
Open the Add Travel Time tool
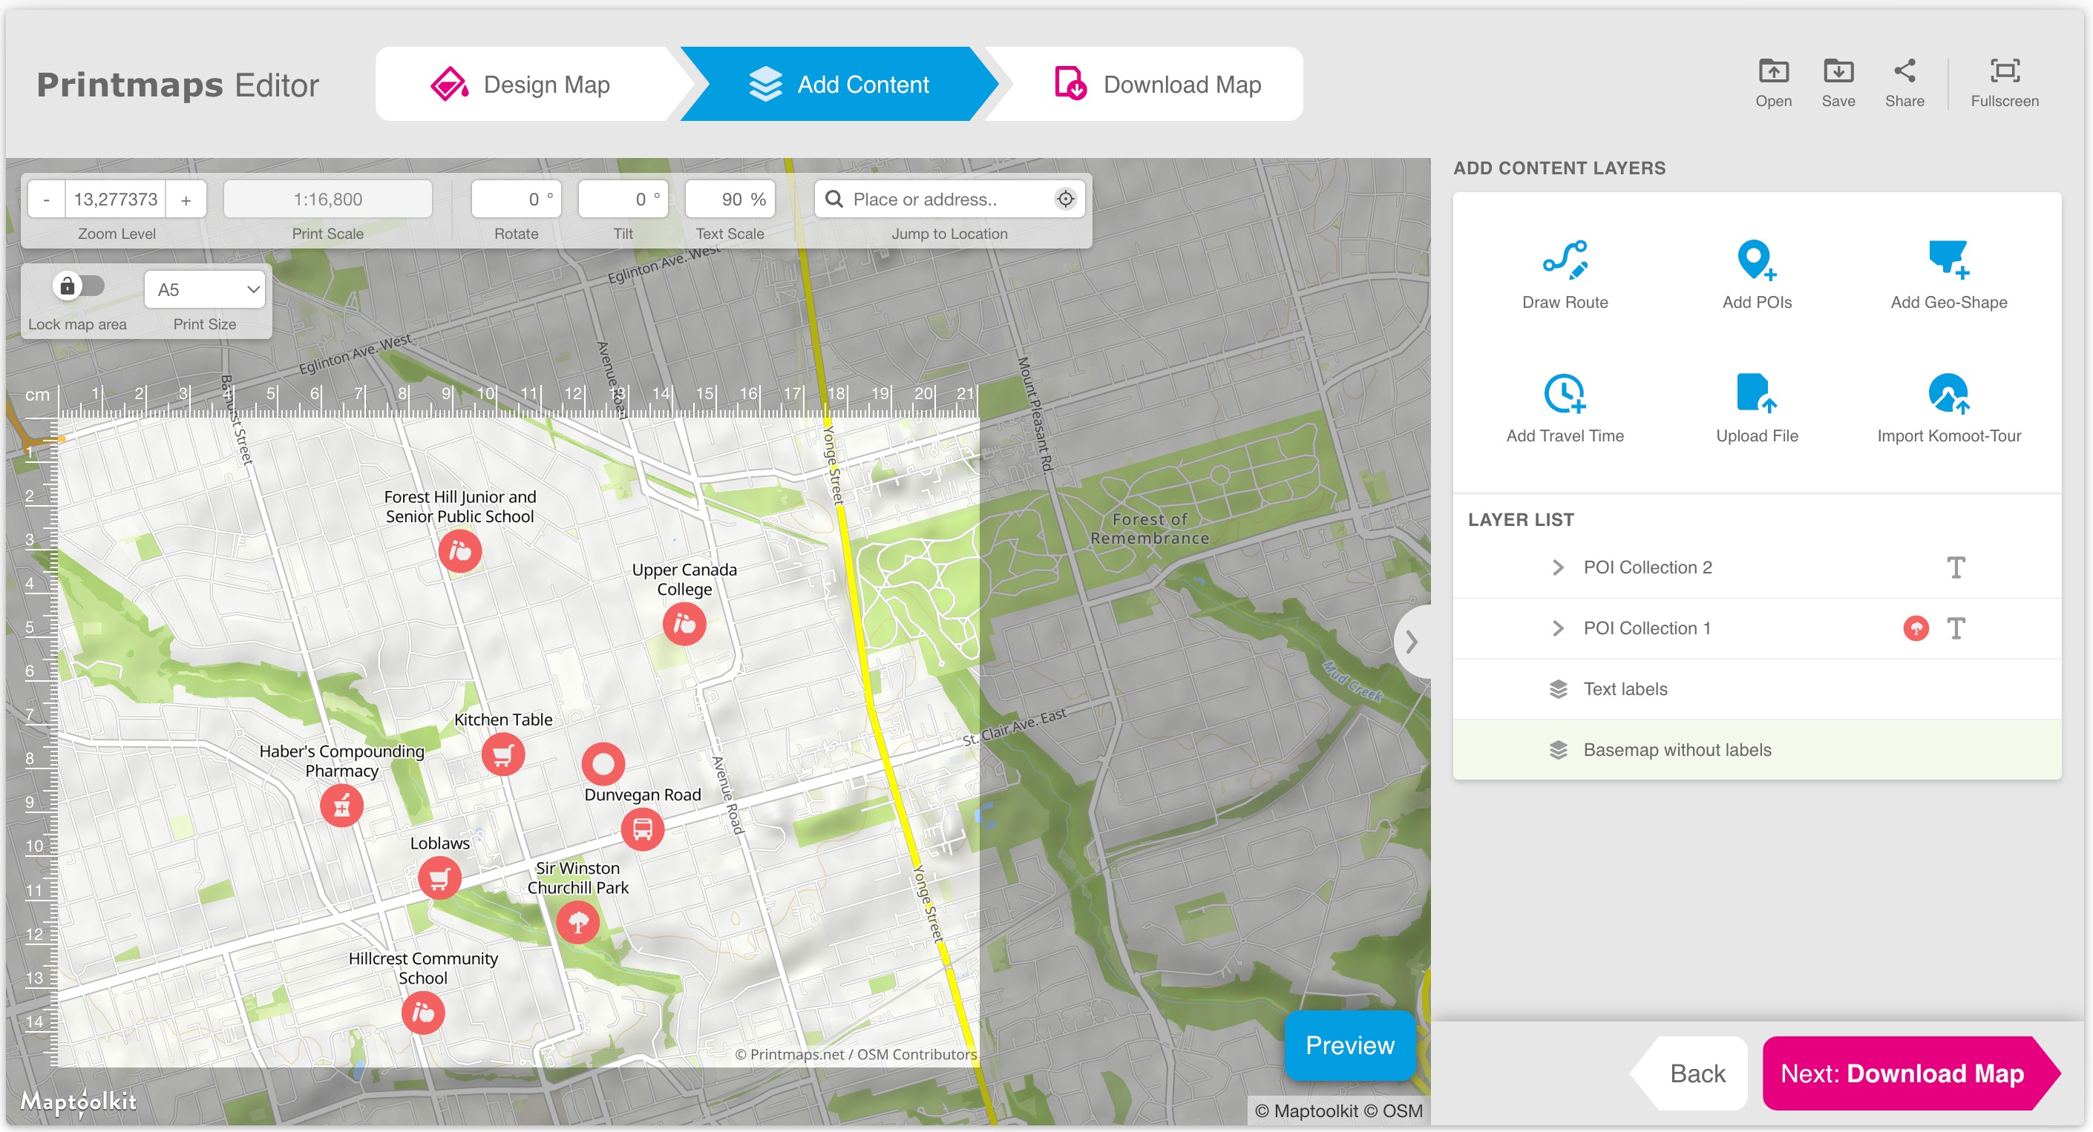click(1564, 395)
